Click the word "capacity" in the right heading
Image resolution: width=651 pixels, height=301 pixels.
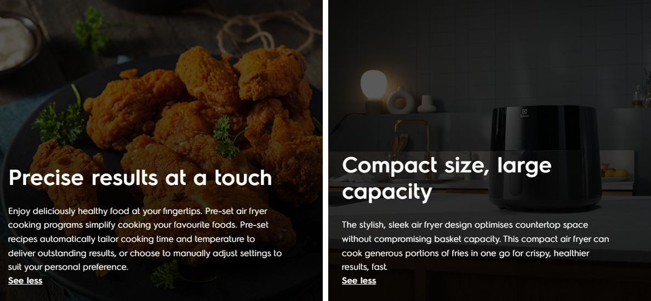(387, 192)
